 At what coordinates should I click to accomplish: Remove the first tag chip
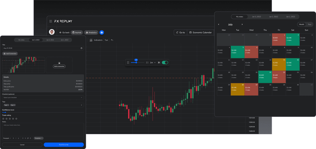[8, 105]
